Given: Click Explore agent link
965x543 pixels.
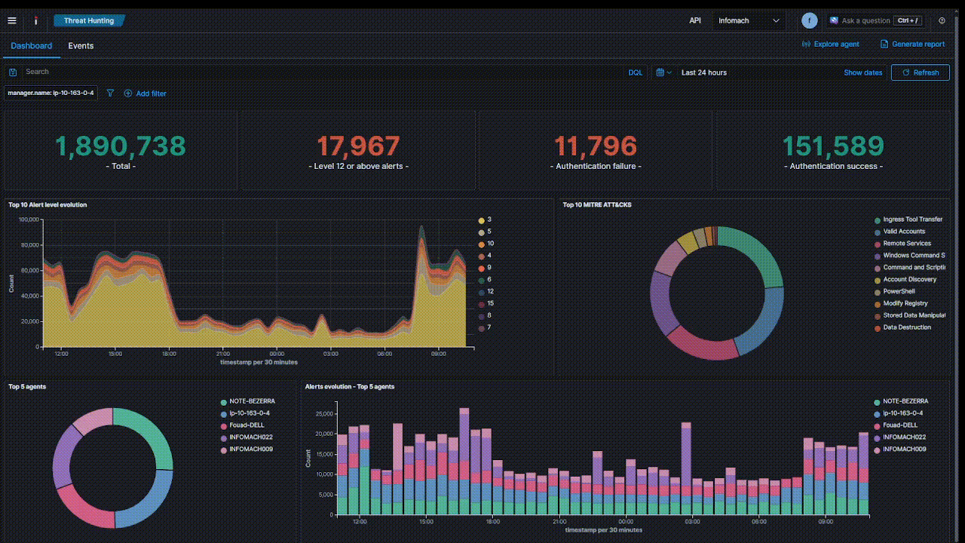Looking at the screenshot, I should (x=831, y=44).
